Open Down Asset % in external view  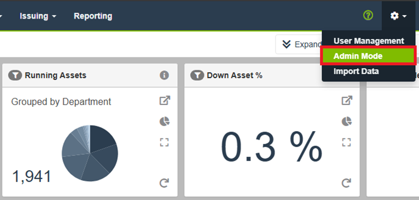[x=346, y=101]
